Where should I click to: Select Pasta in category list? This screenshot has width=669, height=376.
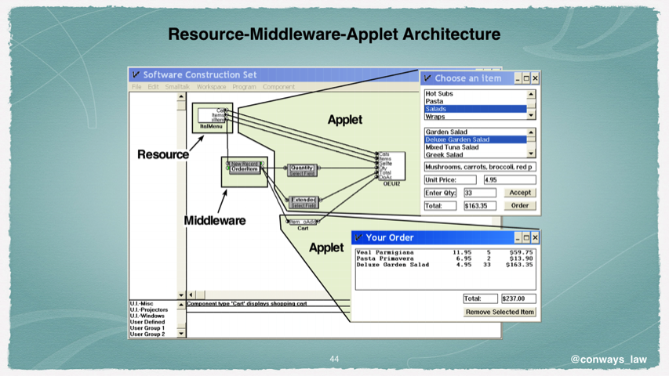pos(475,101)
